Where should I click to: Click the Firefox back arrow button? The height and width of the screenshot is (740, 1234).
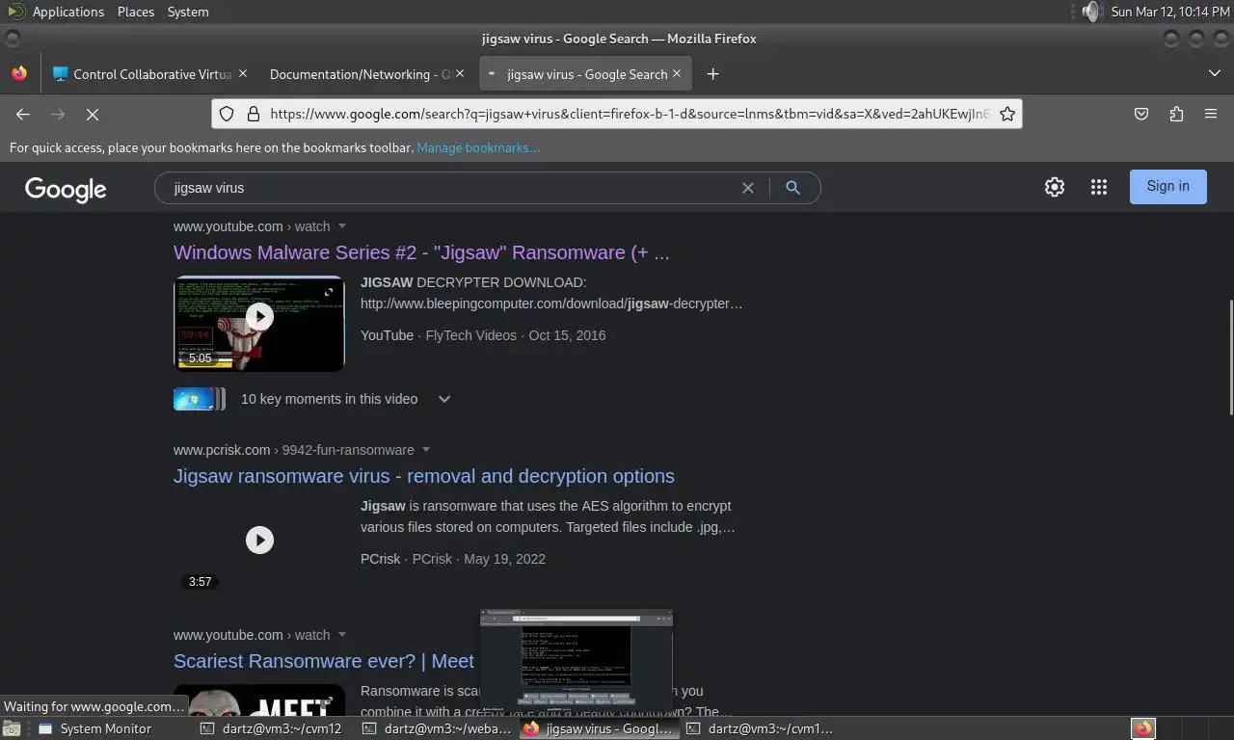(x=23, y=114)
